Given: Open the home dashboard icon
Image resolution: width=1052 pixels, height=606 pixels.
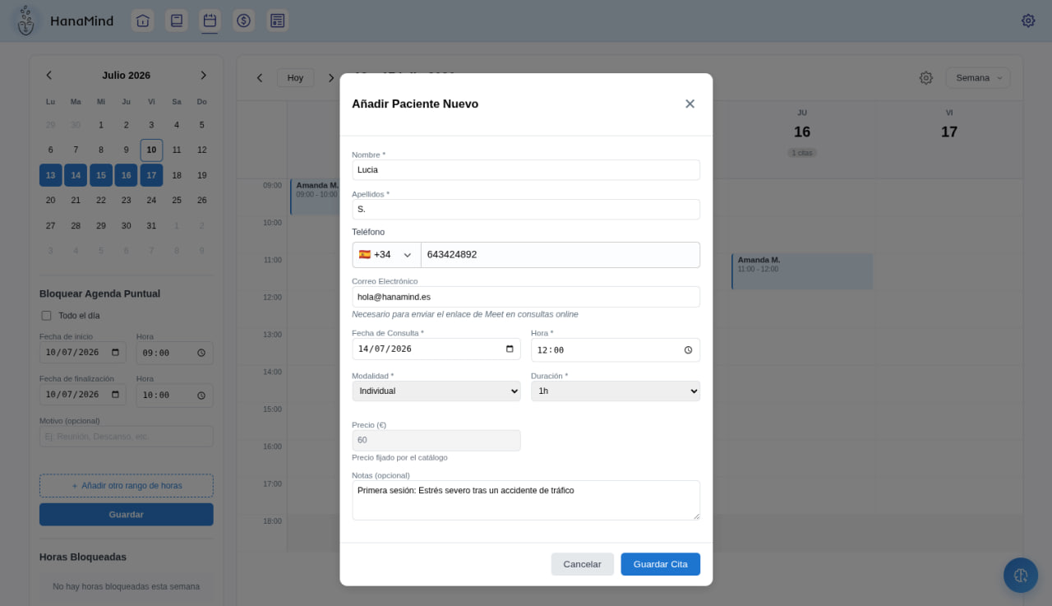Looking at the screenshot, I should tap(143, 21).
